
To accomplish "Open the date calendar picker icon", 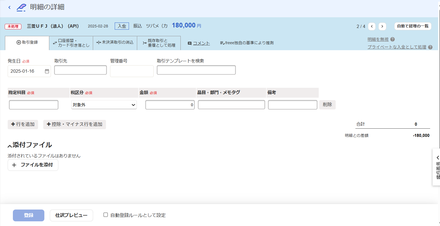I will pos(47,71).
